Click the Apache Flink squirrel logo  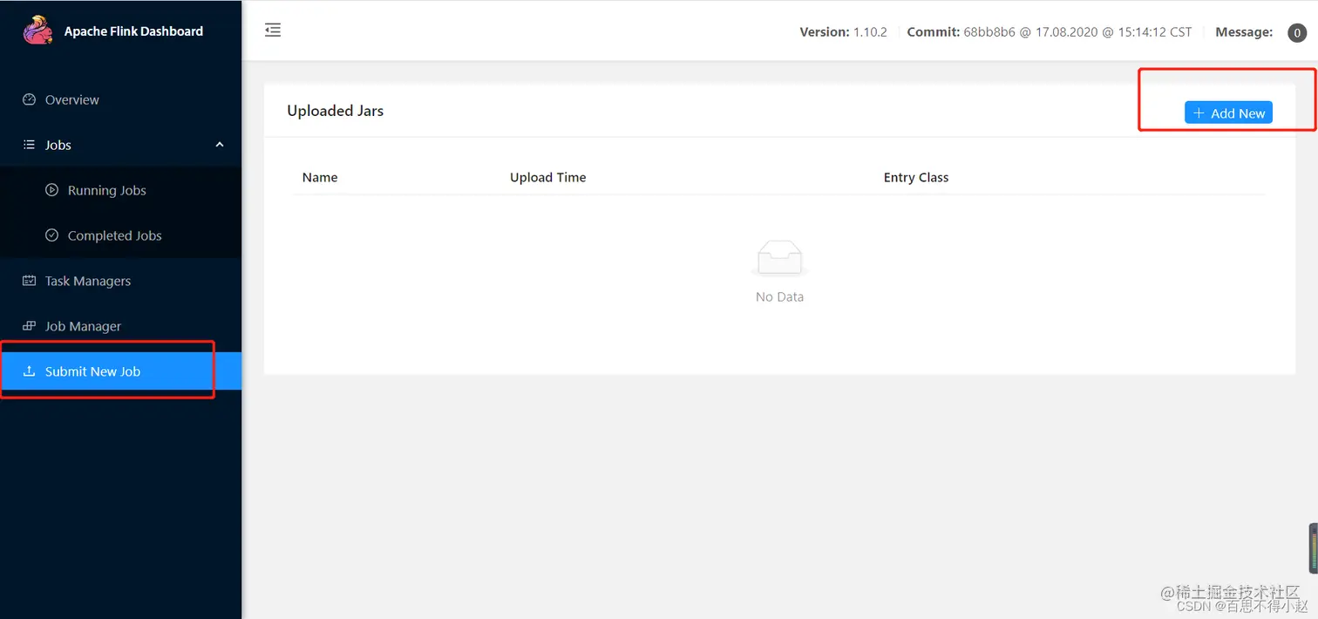coord(38,31)
